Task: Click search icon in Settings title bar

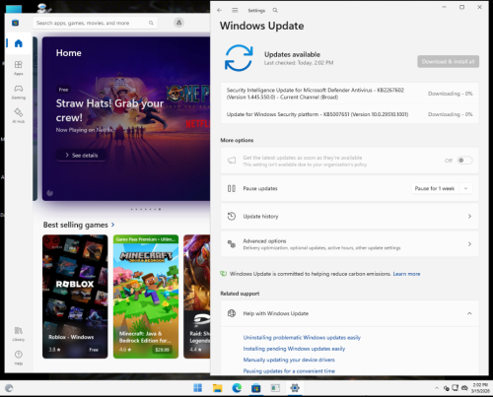Action: point(275,10)
